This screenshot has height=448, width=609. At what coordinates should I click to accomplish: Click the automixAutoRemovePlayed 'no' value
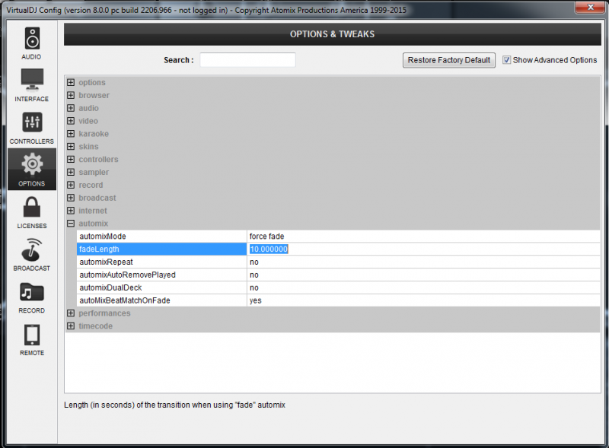coord(254,275)
